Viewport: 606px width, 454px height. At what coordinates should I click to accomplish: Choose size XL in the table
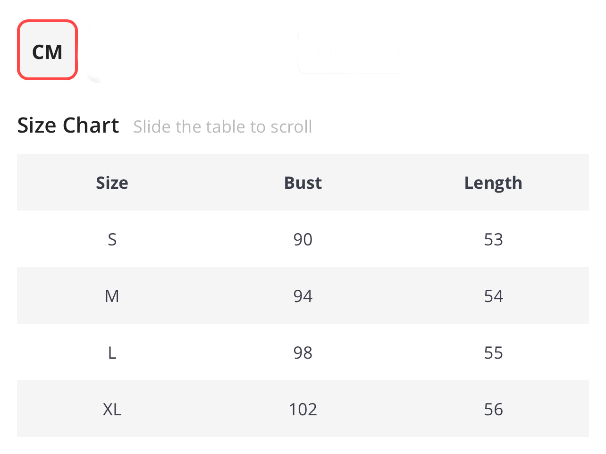(x=112, y=409)
